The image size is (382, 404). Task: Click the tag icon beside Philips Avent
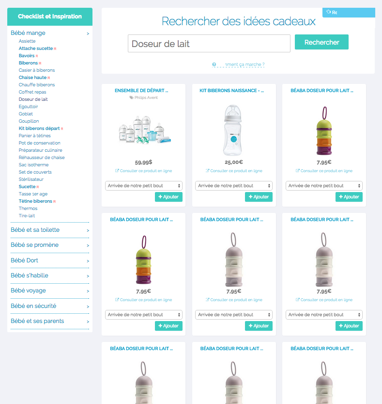pos(131,97)
